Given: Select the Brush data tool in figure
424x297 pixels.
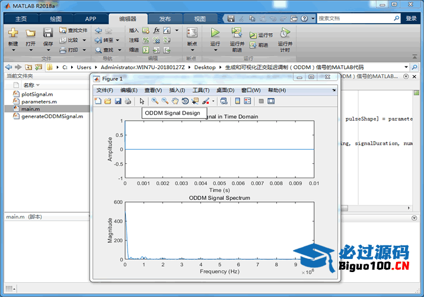Looking at the screenshot, I should pyautogui.click(x=206, y=101).
